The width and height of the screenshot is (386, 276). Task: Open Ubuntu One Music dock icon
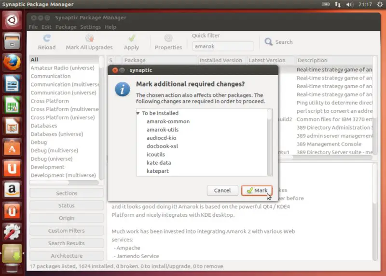12,211
